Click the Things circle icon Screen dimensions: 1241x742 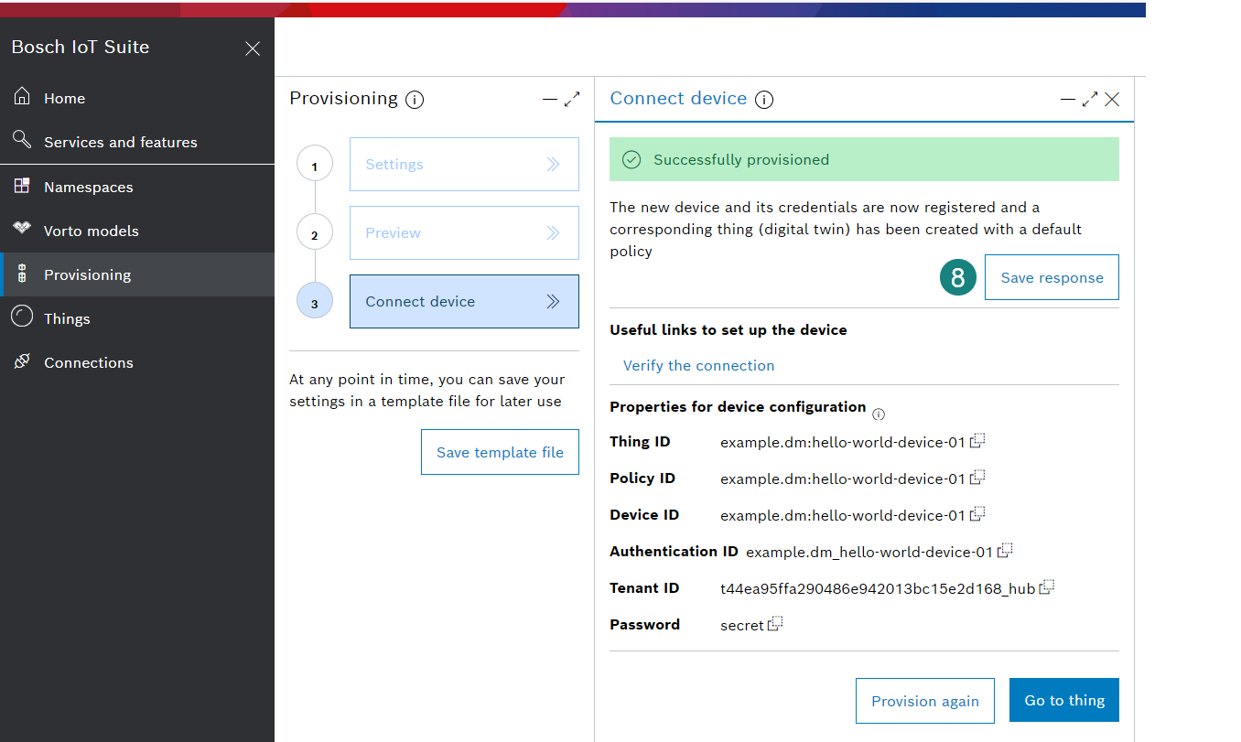(x=22, y=317)
